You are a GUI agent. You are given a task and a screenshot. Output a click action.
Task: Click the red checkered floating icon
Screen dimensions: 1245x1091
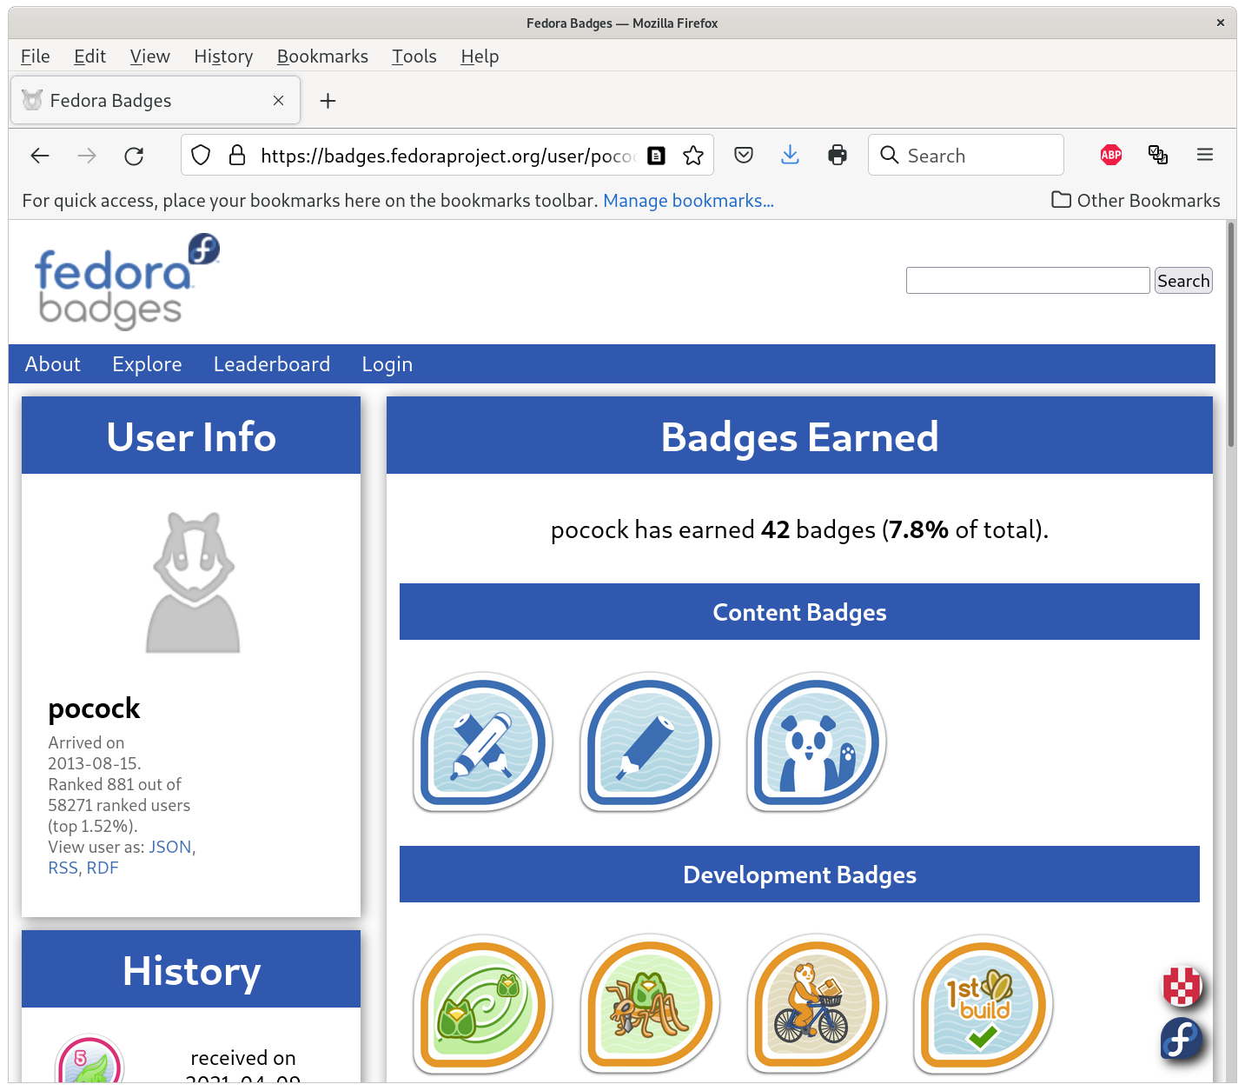pos(1182,986)
